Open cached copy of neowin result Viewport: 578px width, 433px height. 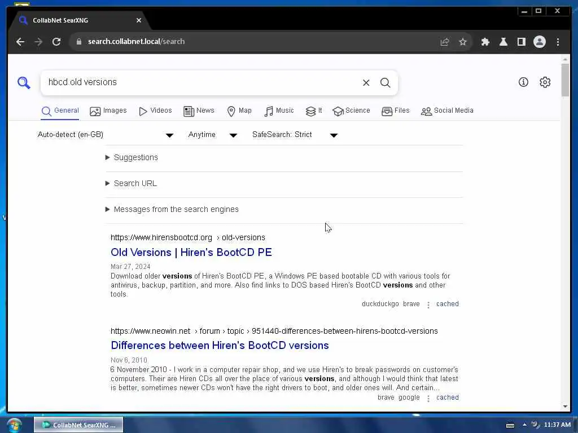coord(448,397)
